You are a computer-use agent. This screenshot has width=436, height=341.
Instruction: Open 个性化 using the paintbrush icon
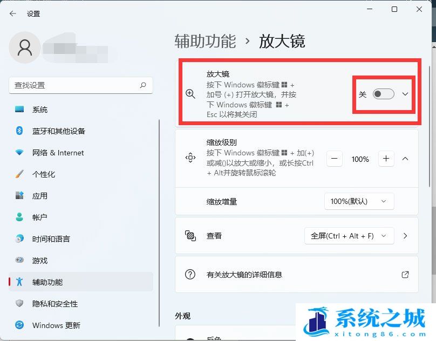[19, 174]
